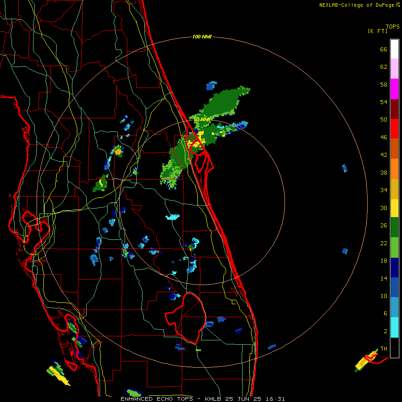Viewport: 402px width, 402px height.
Task: Click the medium blue legend swatch
Action: click(x=394, y=287)
